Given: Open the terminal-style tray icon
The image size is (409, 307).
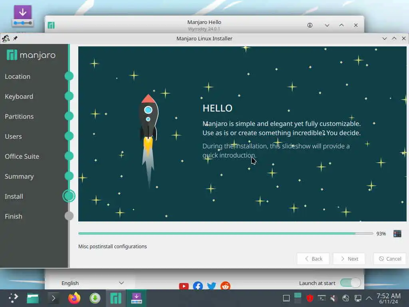Looking at the screenshot, I should click(x=322, y=298).
